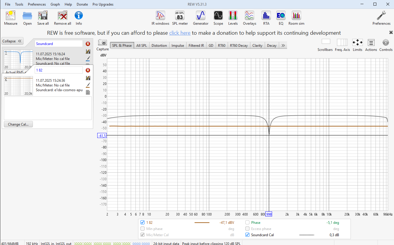Toggle the '1 82' trace checkbox
The width and height of the screenshot is (394, 245).
tap(142, 223)
